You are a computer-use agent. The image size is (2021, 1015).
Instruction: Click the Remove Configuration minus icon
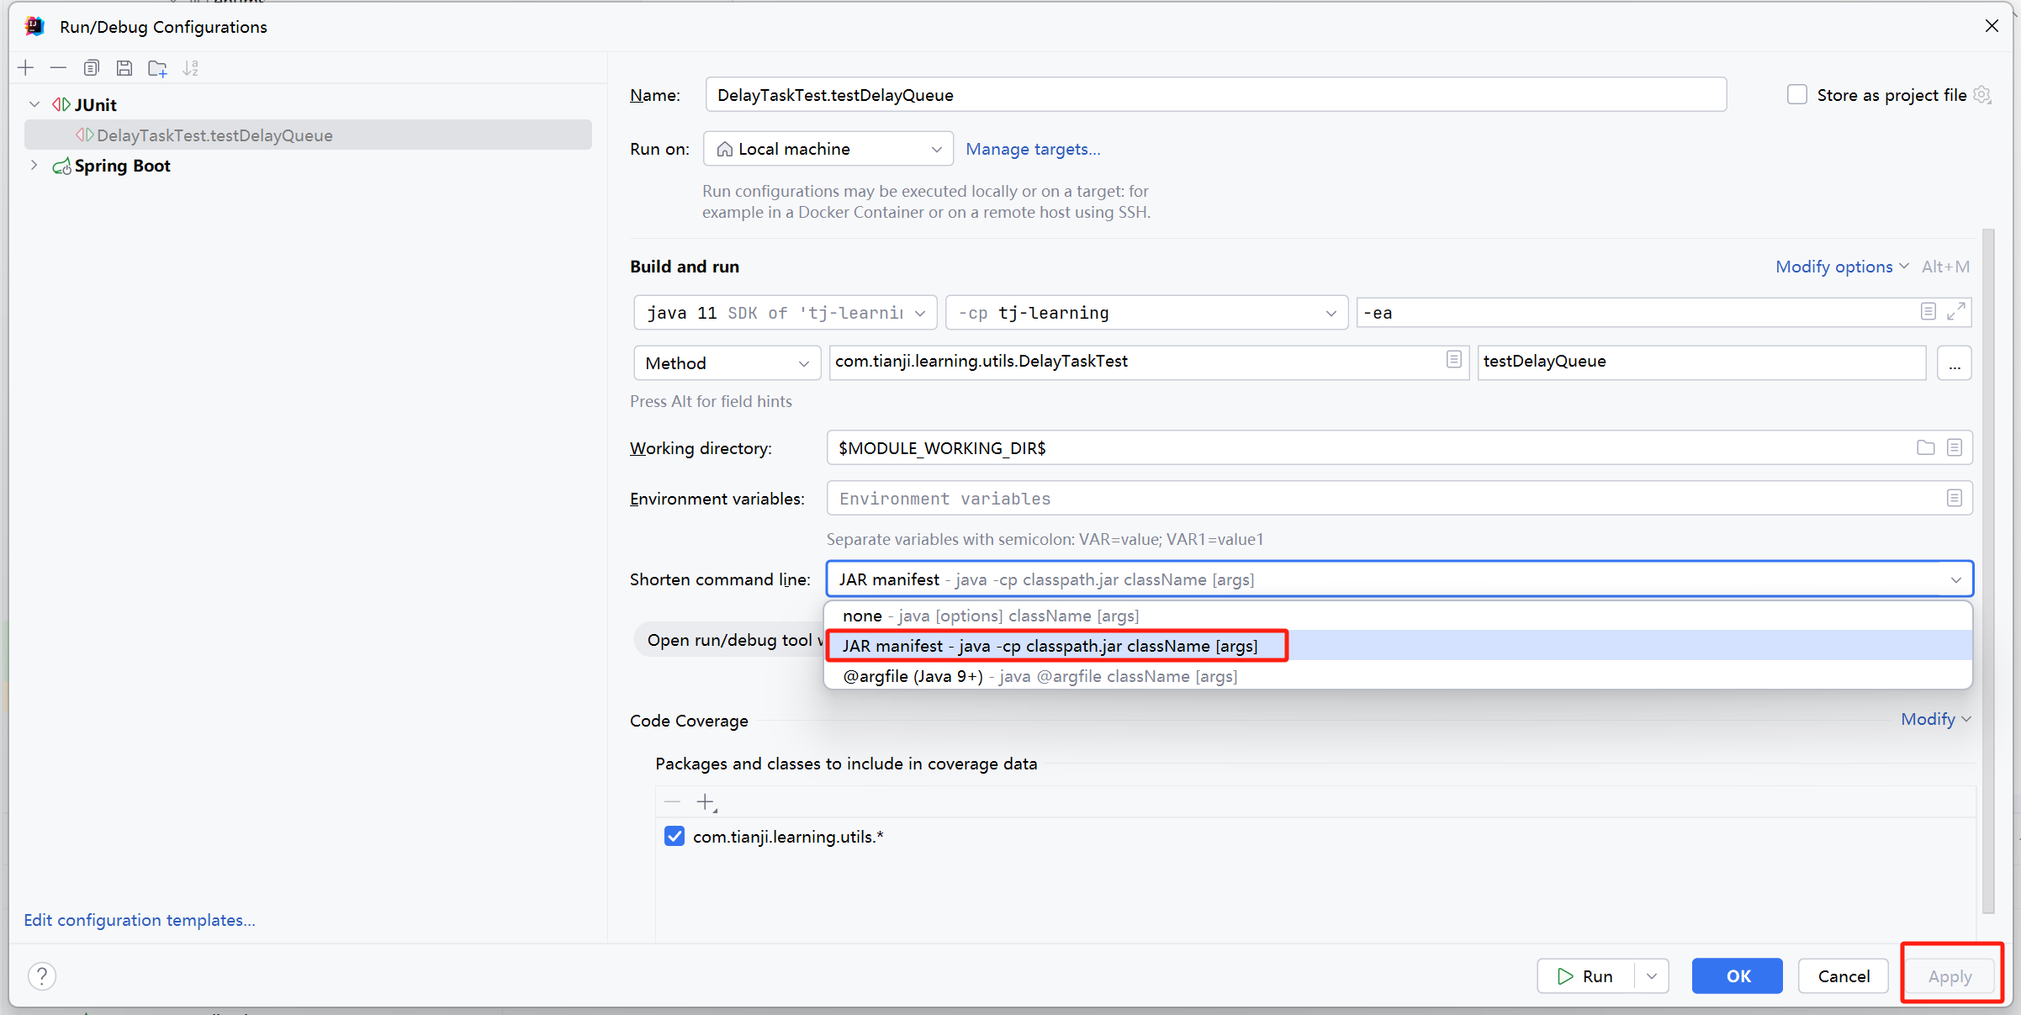click(58, 68)
